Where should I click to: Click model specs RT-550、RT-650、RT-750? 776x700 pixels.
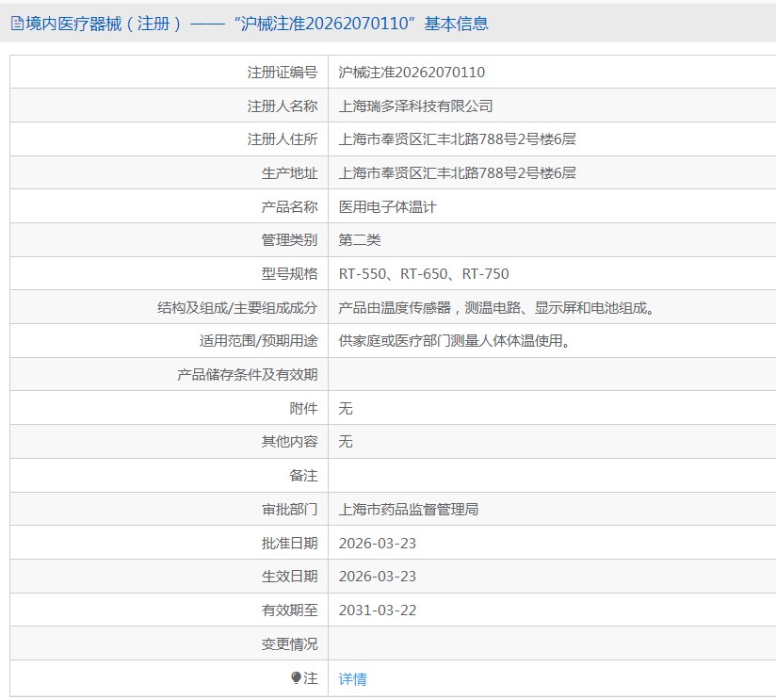[424, 274]
